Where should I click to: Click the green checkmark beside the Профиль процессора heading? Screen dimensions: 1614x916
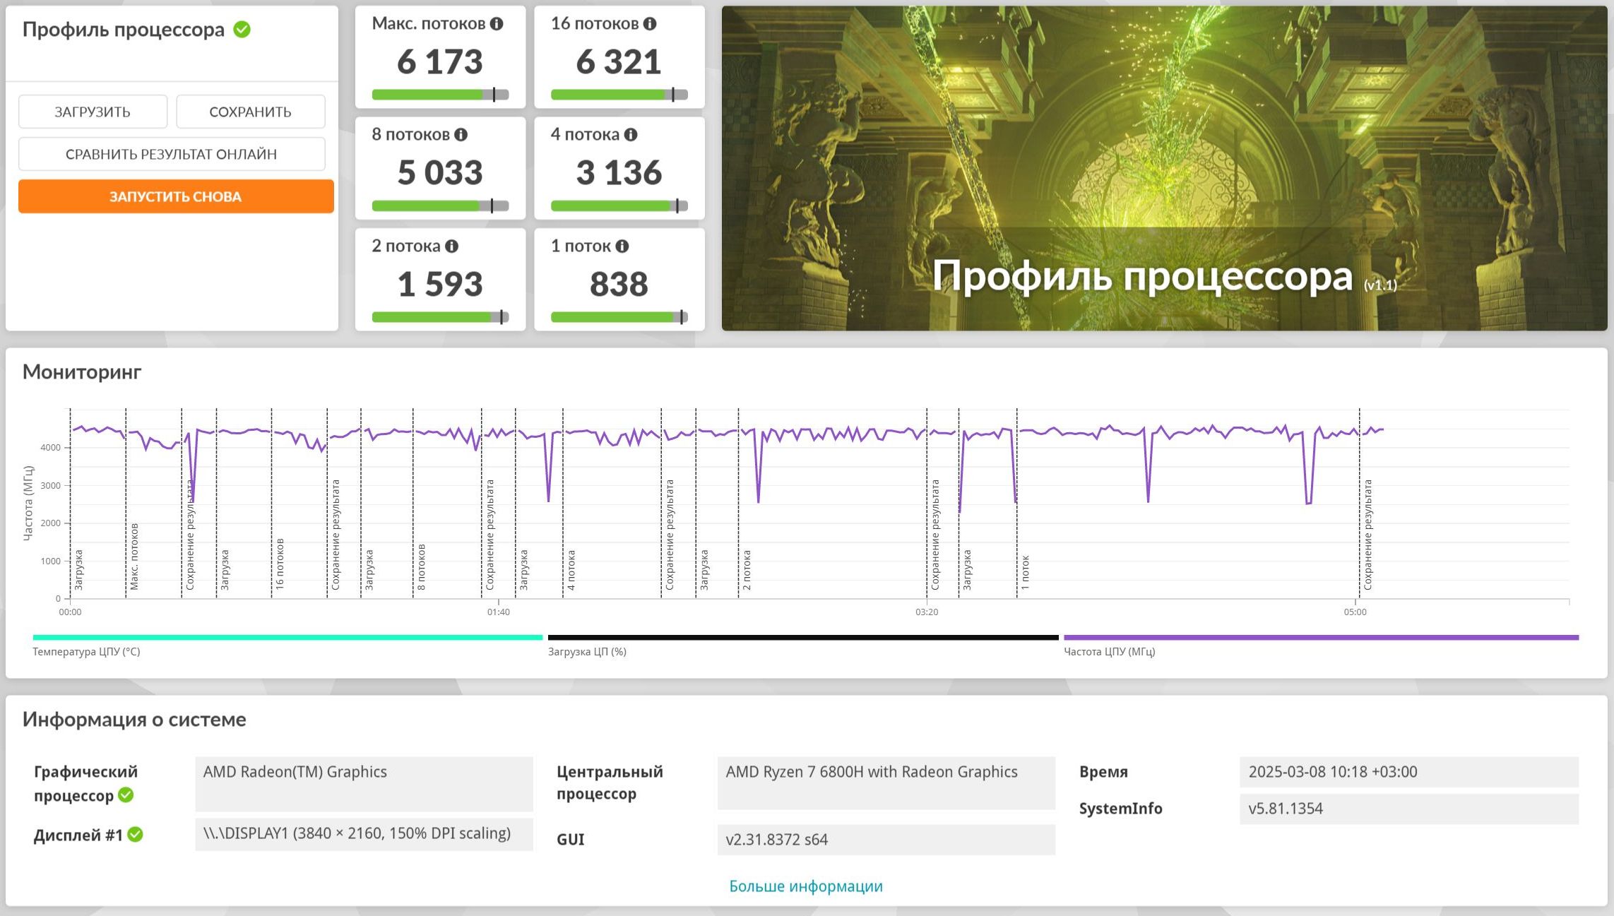[x=242, y=30]
